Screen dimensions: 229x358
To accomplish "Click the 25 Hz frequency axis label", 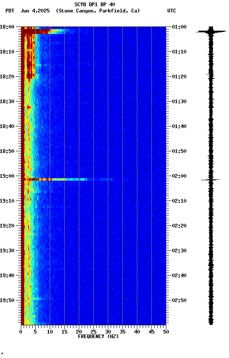I will (x=93, y=332).
